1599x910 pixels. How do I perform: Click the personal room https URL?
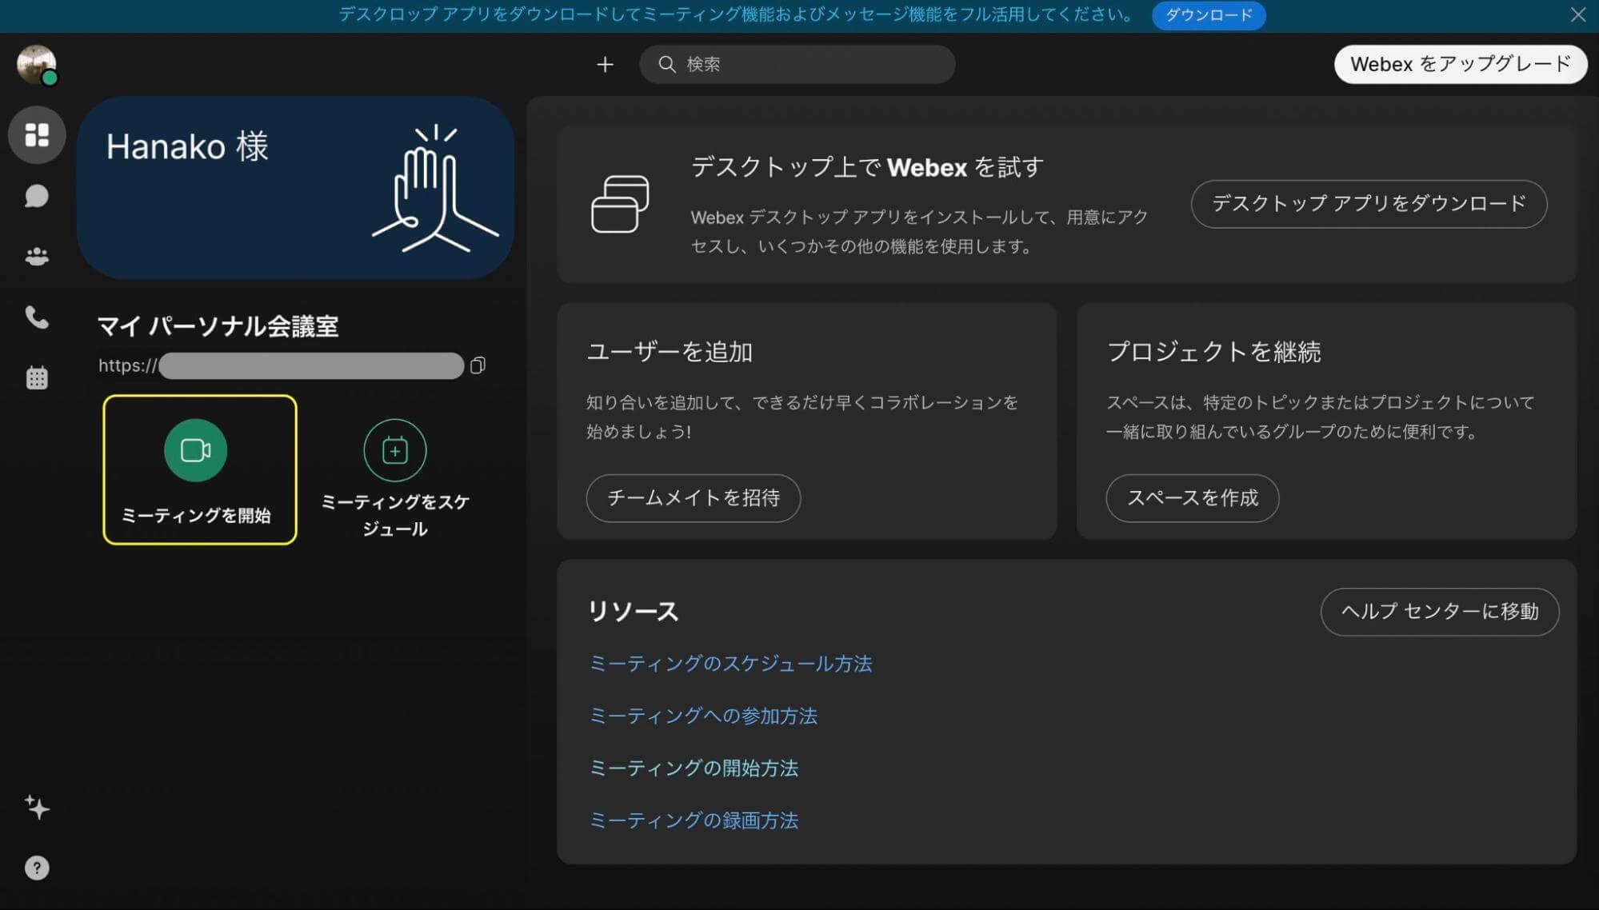tap(281, 365)
